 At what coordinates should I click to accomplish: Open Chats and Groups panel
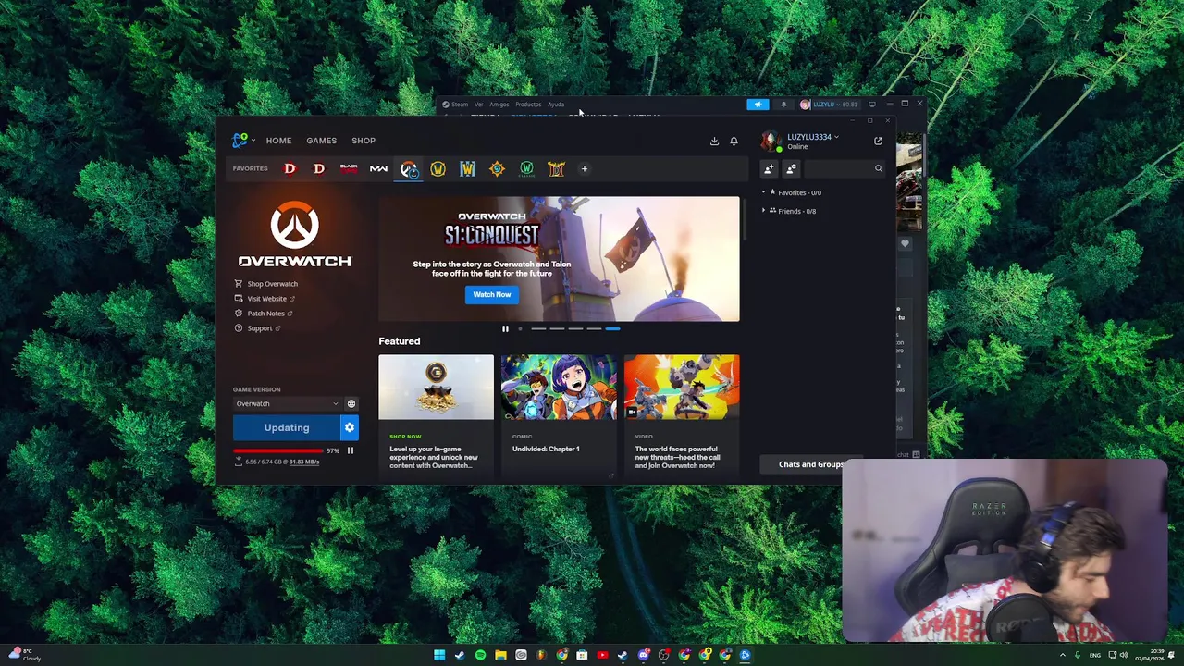click(811, 464)
